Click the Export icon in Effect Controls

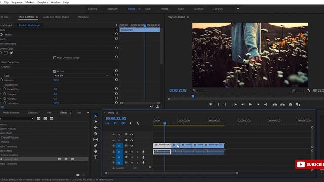[x=157, y=107]
